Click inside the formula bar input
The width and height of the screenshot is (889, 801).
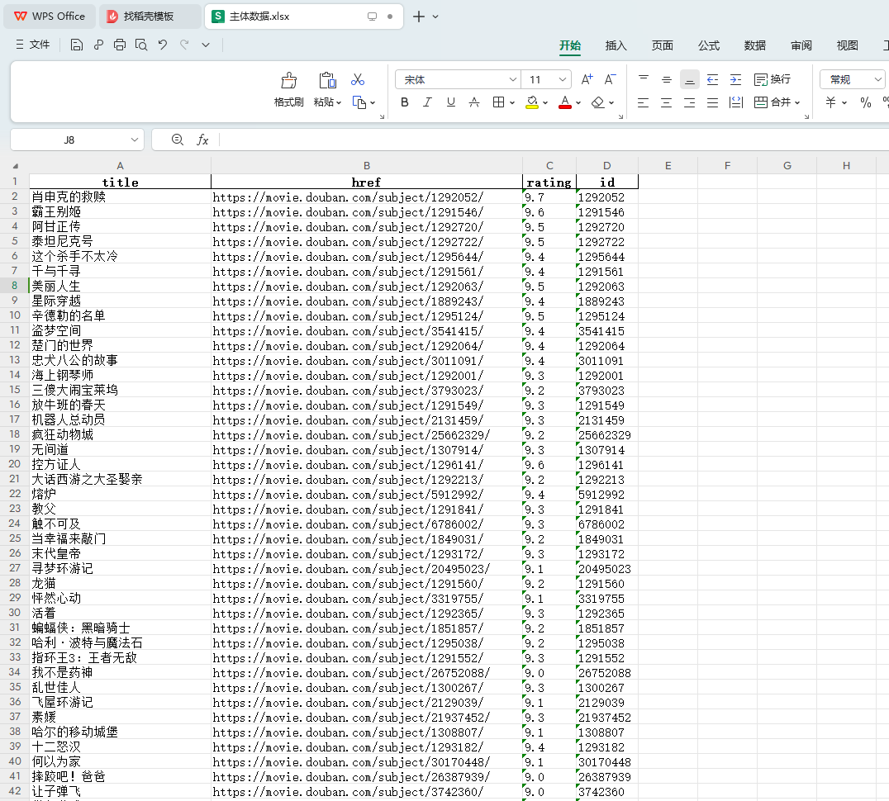click(x=554, y=140)
